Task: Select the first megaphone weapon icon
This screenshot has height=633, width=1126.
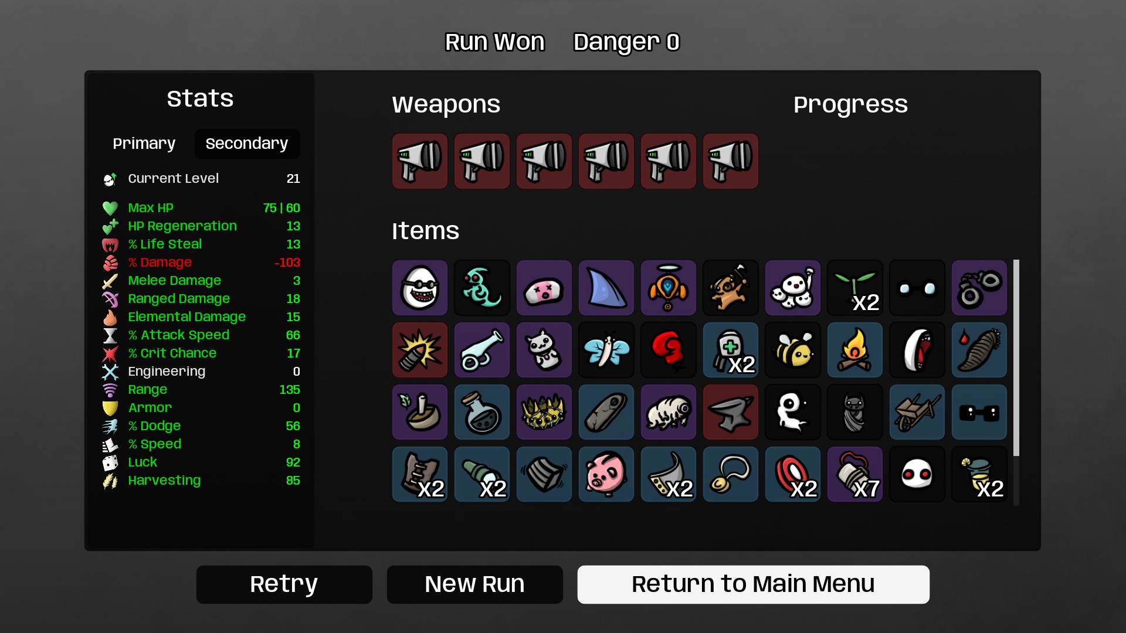Action: (420, 161)
